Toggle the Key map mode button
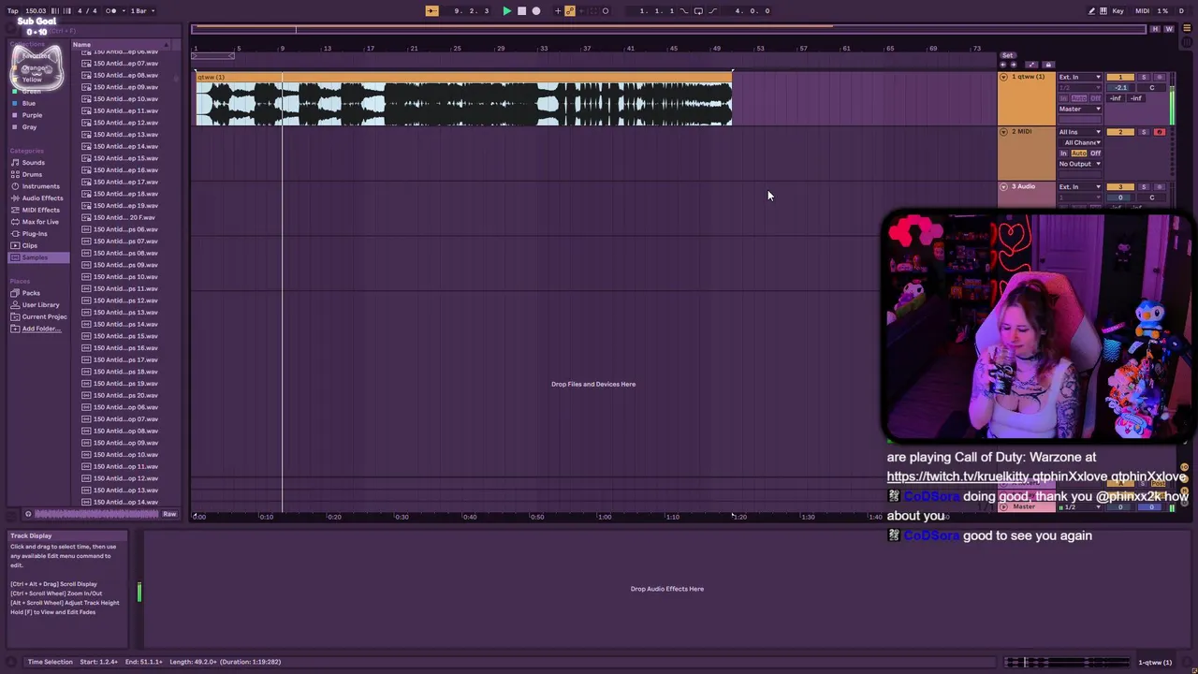The height and width of the screenshot is (674, 1198). [x=1118, y=11]
